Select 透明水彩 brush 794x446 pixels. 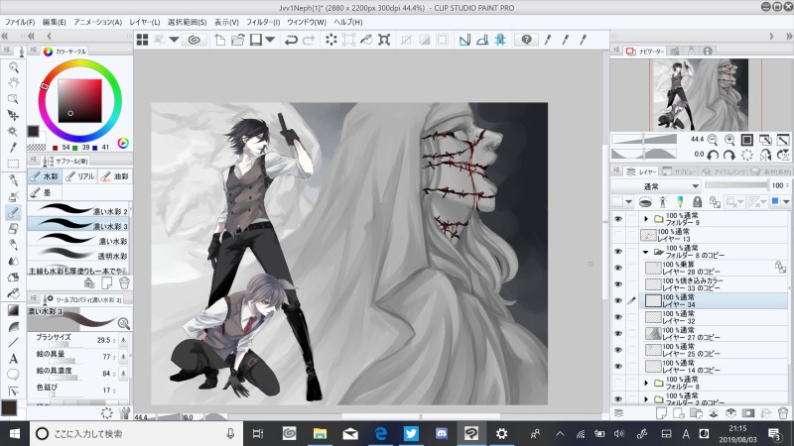78,255
